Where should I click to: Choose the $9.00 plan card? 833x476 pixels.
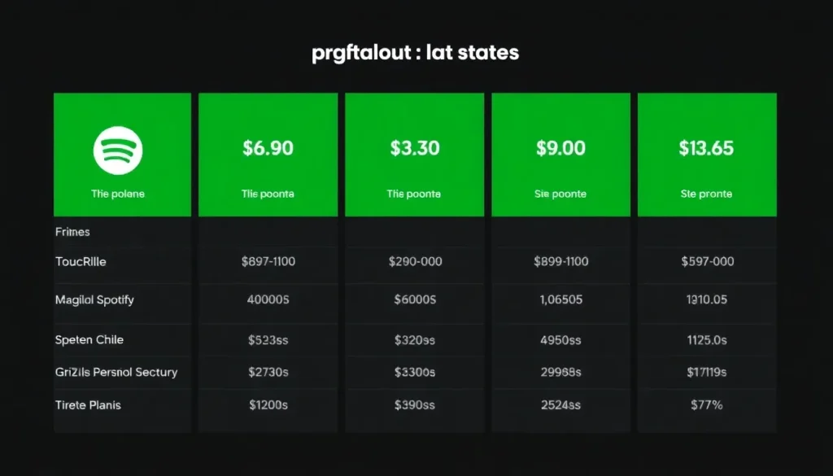point(561,155)
